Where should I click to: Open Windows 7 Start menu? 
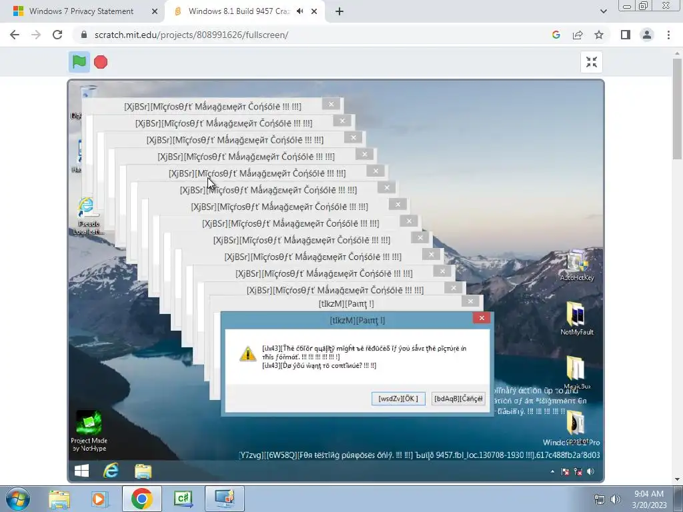coord(18,499)
